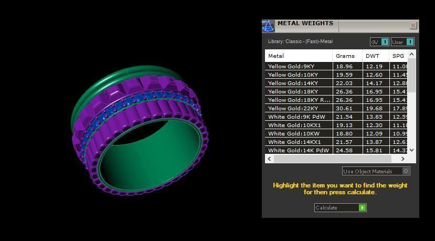This screenshot has width=435, height=241.
Task: Click the 14.17 DWT value
Action: [374, 83]
